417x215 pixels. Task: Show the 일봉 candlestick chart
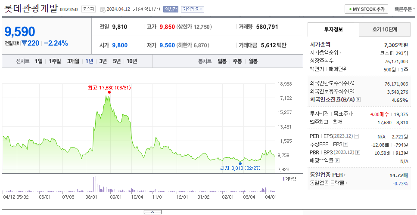[x=222, y=61]
